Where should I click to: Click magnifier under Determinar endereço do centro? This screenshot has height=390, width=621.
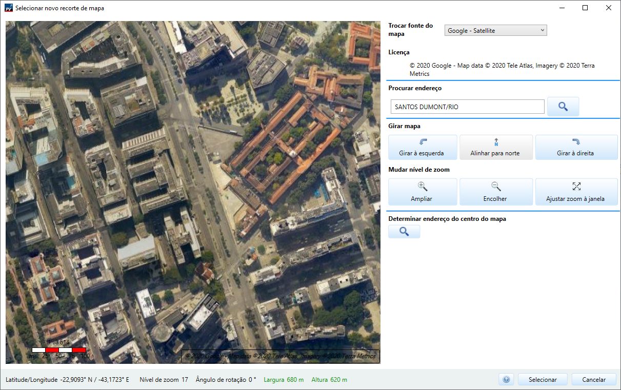(404, 232)
